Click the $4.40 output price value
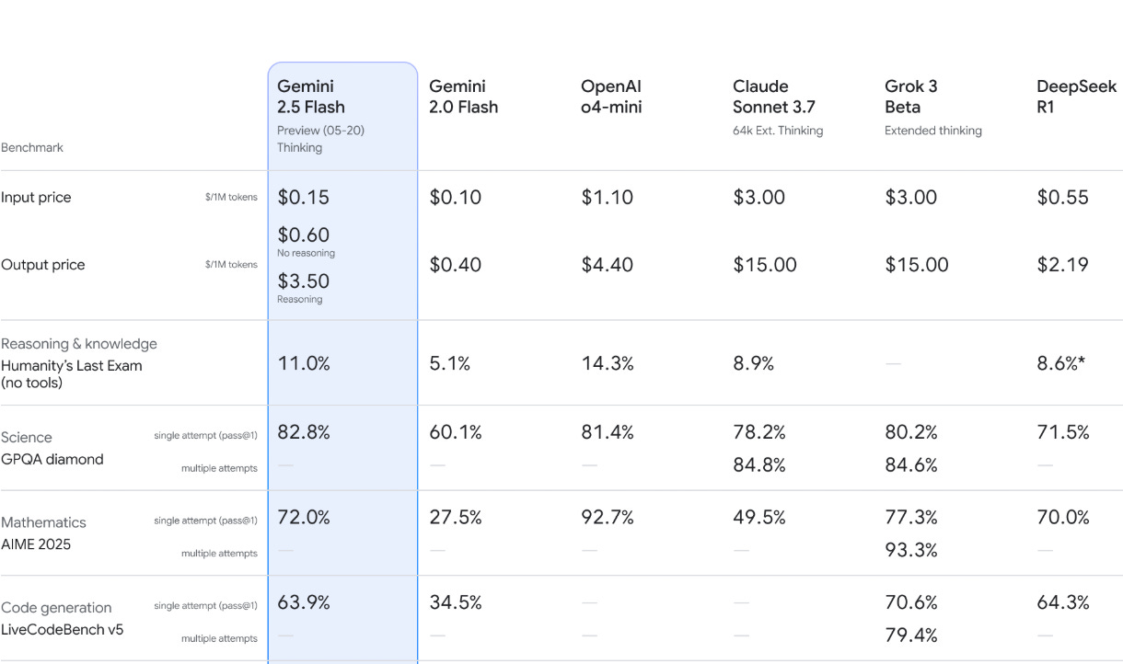The height and width of the screenshot is (664, 1123). 607,265
